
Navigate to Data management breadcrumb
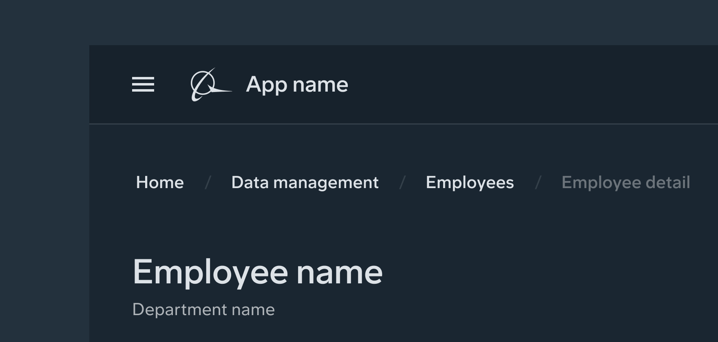coord(305,182)
